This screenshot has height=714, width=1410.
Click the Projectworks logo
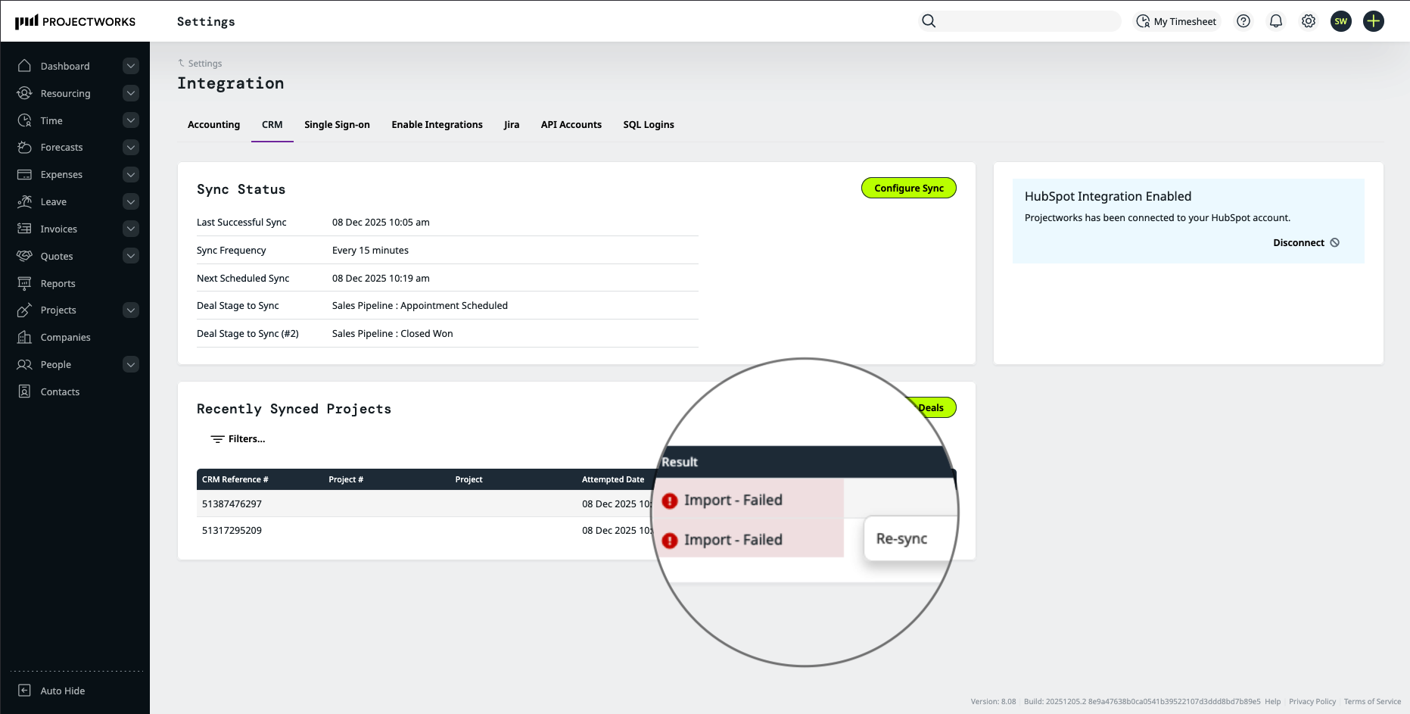75,21
